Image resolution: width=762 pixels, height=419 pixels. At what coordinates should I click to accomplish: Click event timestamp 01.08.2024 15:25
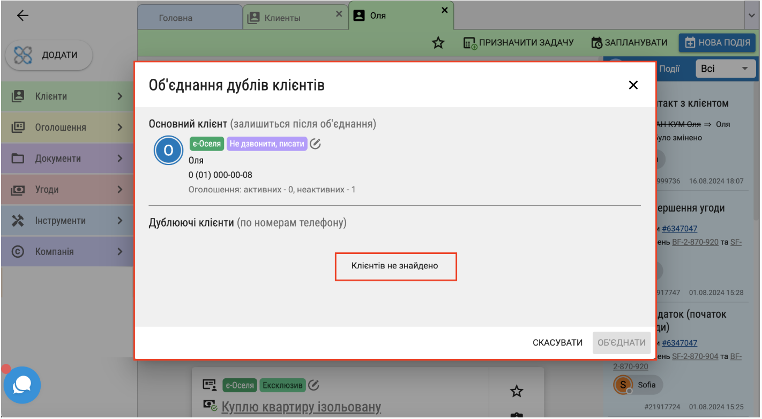716,407
